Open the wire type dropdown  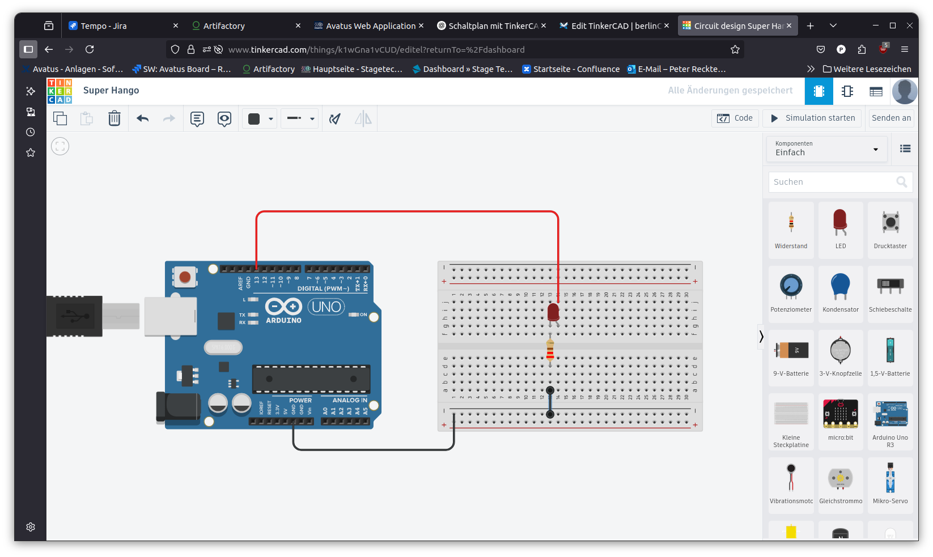[x=300, y=118]
